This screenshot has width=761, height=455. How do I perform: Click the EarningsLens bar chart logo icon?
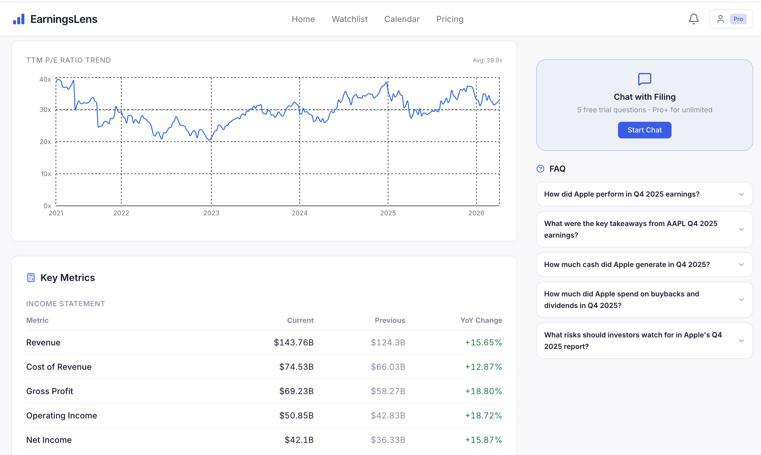coord(19,19)
